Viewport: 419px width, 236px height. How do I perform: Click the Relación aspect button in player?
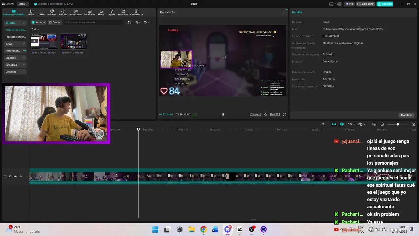tap(275, 114)
